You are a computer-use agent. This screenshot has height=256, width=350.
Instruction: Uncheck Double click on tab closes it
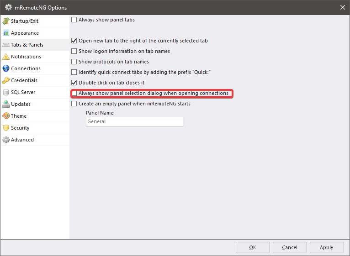point(74,83)
